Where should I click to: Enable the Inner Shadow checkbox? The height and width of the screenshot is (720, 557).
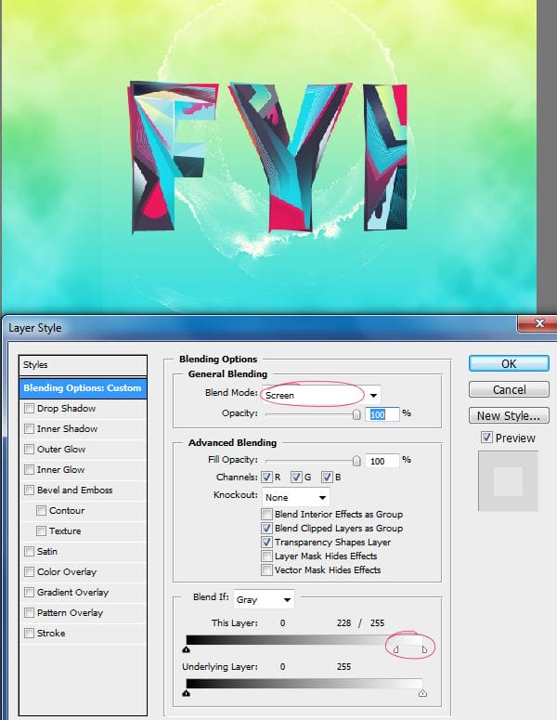[x=30, y=428]
